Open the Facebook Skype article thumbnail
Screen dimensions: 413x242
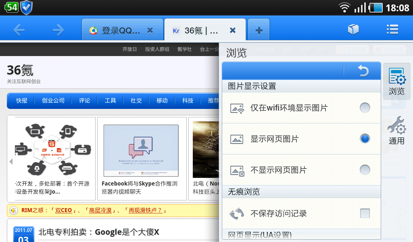coord(141,150)
